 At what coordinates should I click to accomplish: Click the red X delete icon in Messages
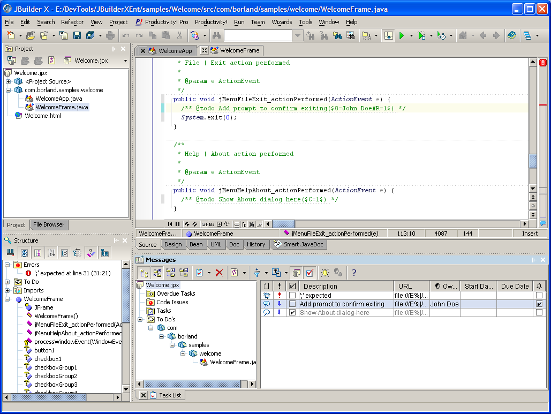click(219, 273)
